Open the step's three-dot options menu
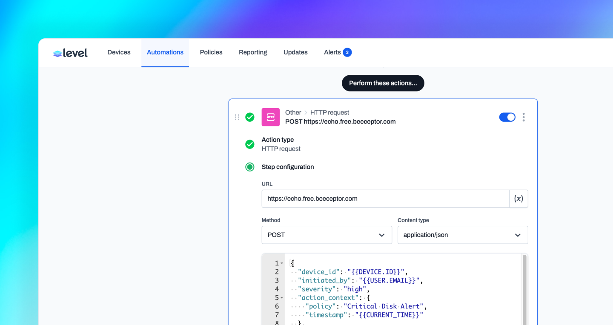This screenshot has width=613, height=325. click(524, 117)
